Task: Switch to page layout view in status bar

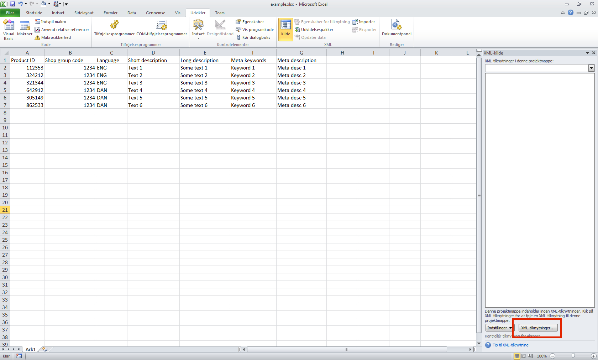Action: 524,356
